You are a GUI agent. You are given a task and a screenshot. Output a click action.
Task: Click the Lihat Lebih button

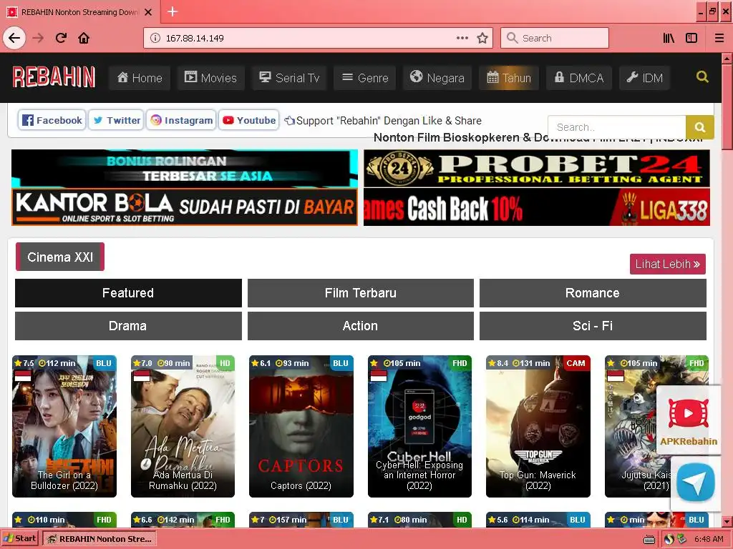pos(668,264)
